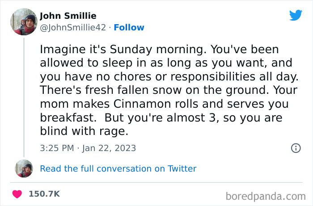Click the 150.7K like count

tap(44, 194)
